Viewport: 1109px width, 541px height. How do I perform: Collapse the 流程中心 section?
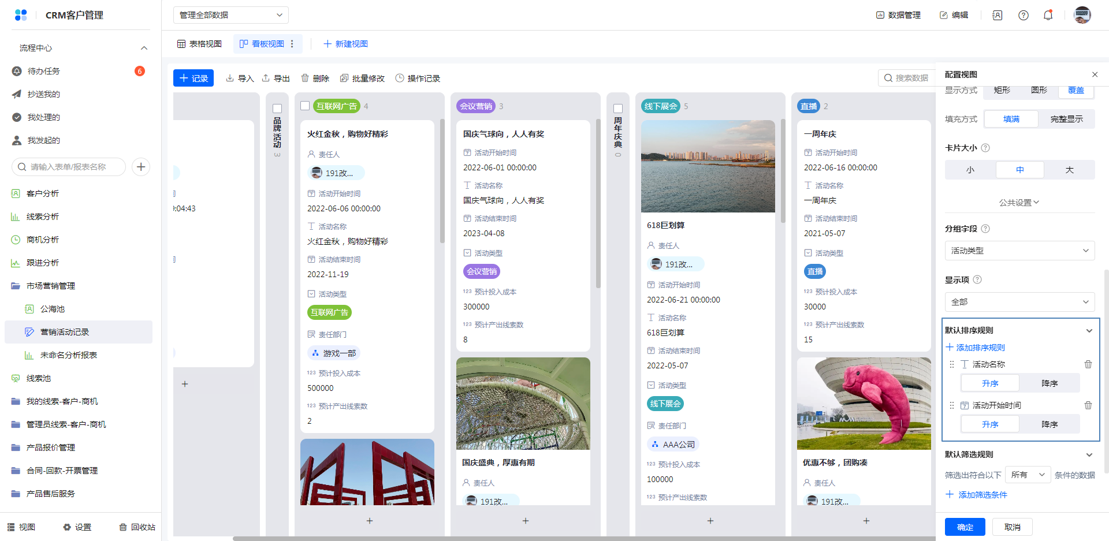[144, 48]
